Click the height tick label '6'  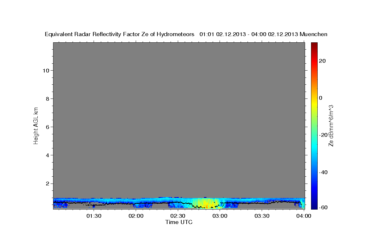point(48,127)
